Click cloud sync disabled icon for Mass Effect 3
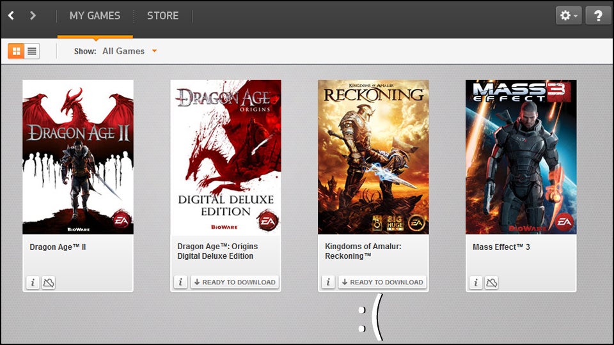This screenshot has height=345, width=614. [x=491, y=282]
